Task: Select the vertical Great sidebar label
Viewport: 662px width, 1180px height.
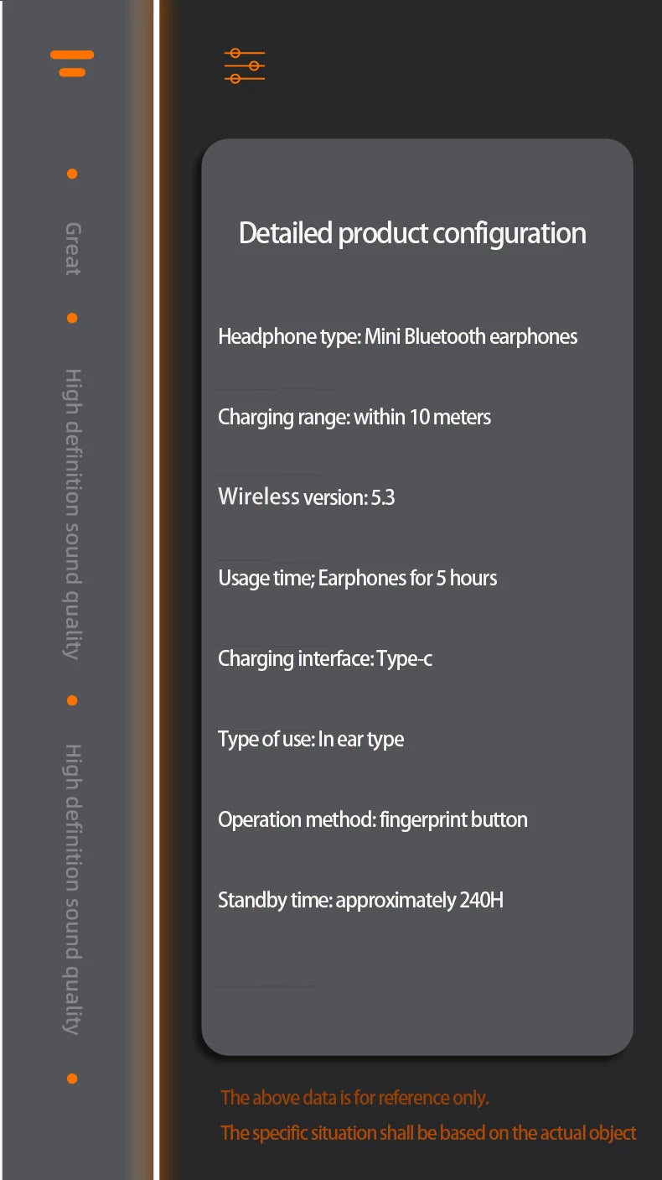Action: pyautogui.click(x=73, y=249)
